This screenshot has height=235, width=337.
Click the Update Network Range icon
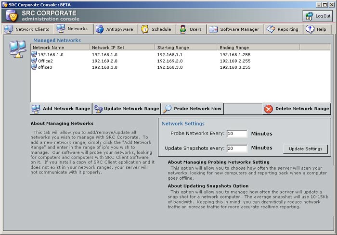click(x=98, y=109)
